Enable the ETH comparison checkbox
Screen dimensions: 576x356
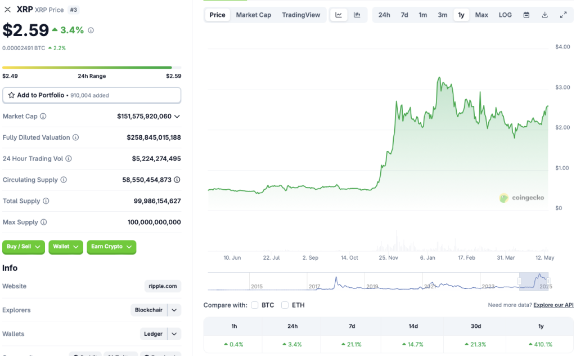[x=285, y=305]
